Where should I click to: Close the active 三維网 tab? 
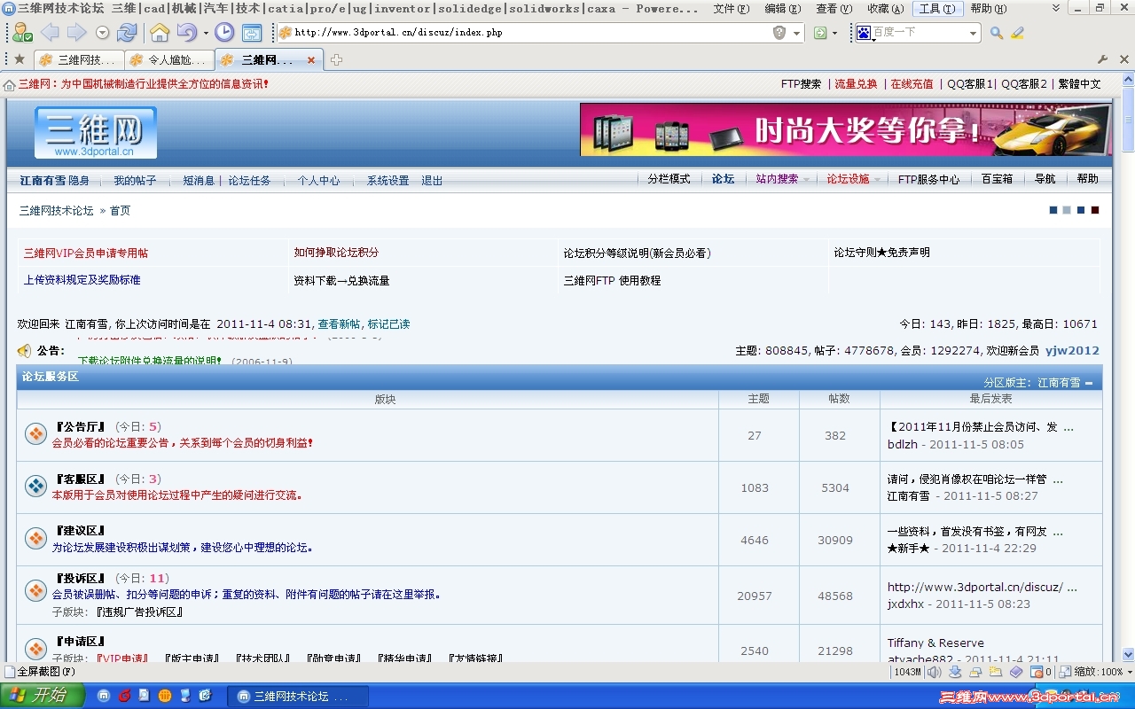click(310, 60)
